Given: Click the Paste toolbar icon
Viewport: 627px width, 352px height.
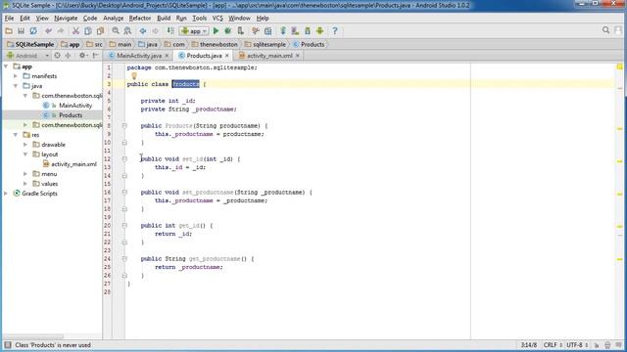Looking at the screenshot, I should [x=100, y=30].
